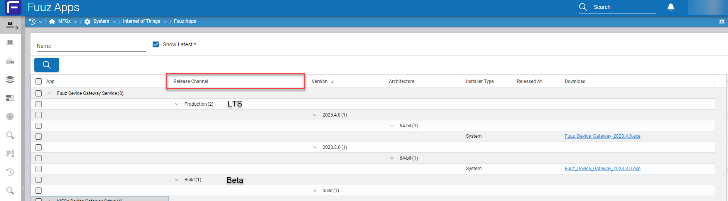This screenshot has height=201, width=728.
Task: Sort by the Version column header
Action: pyautogui.click(x=320, y=81)
